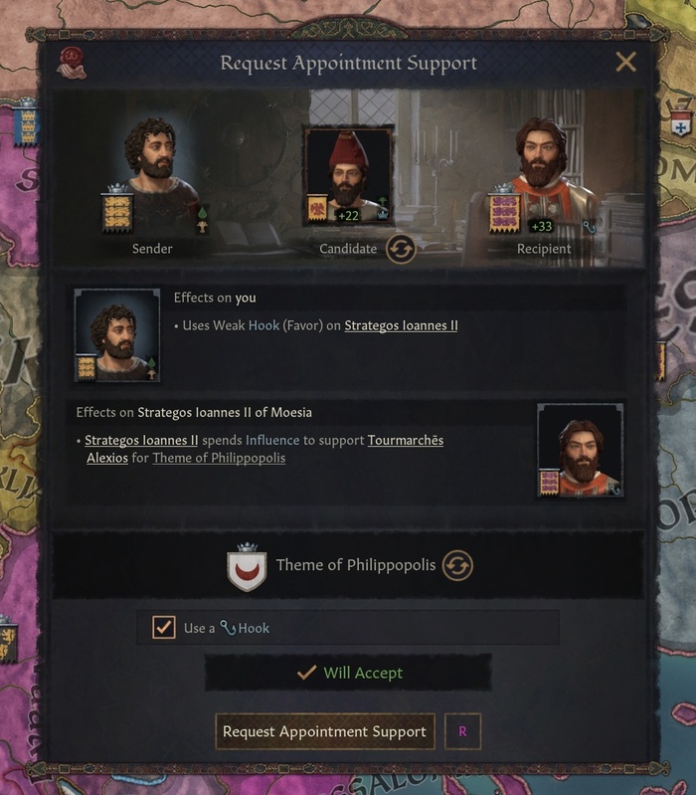
Task: Click the candidate swap arrows icon
Action: tap(401, 249)
